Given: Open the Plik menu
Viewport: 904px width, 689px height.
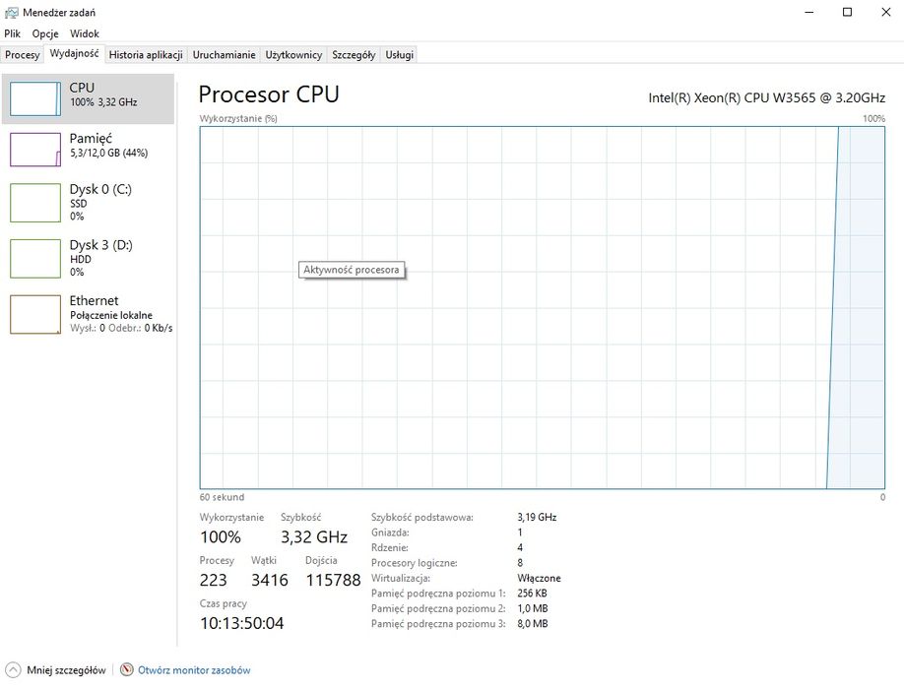Looking at the screenshot, I should tap(12, 33).
